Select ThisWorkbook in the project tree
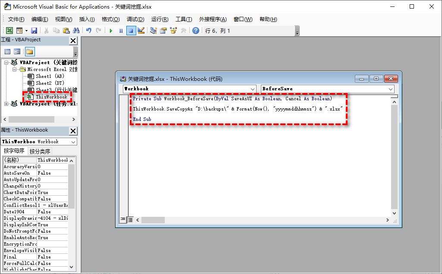 tap(51, 97)
